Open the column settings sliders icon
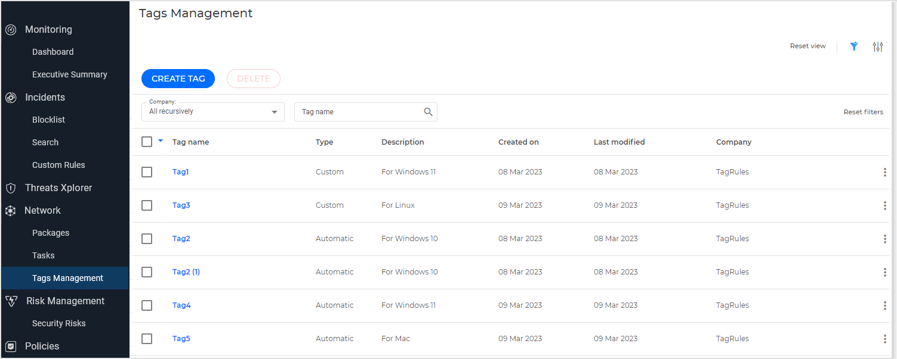This screenshot has height=359, width=897. pyautogui.click(x=877, y=46)
